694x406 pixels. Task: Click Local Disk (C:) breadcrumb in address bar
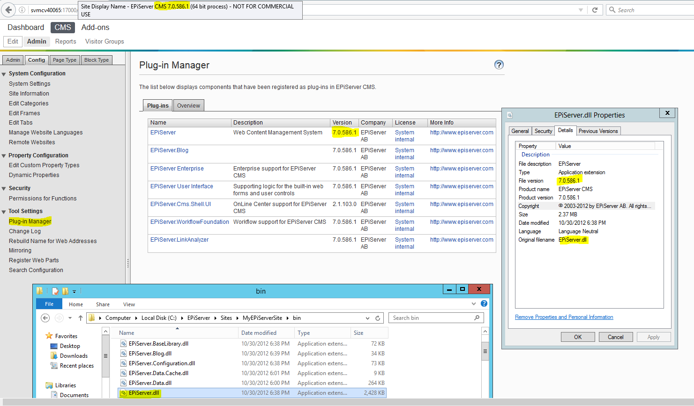coord(159,318)
